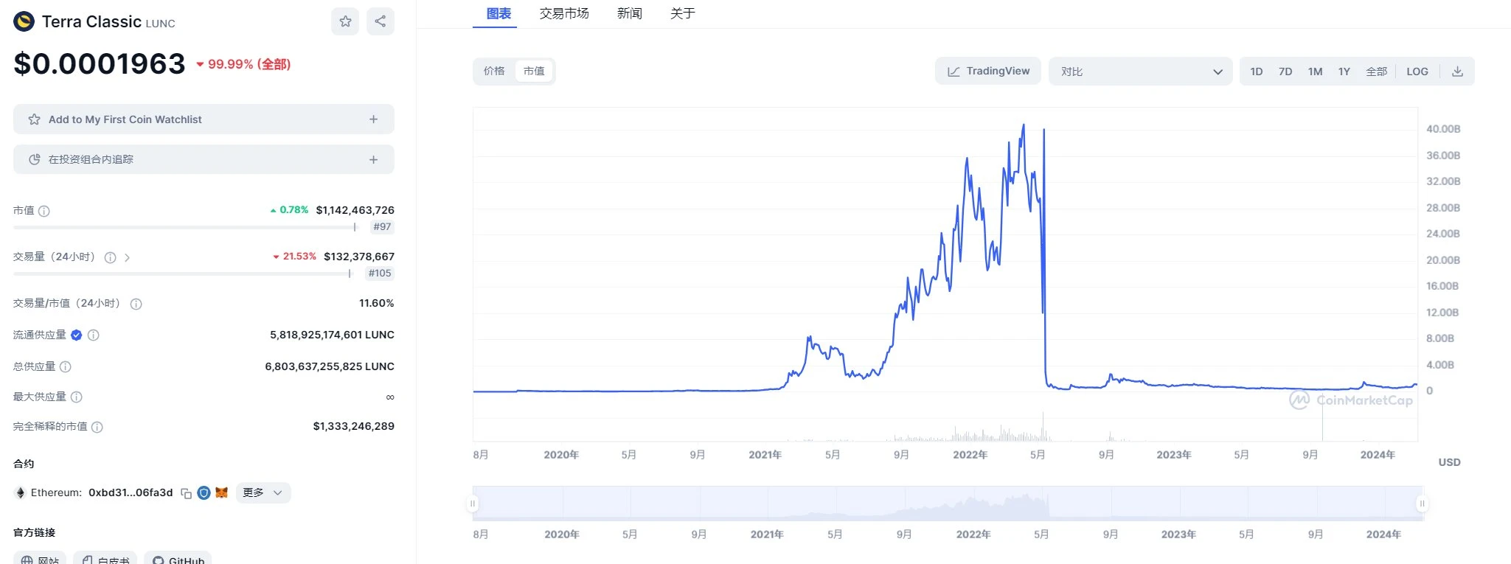This screenshot has height=564, width=1511.
Task: Open the 交易市场 tab
Action: coord(564,13)
